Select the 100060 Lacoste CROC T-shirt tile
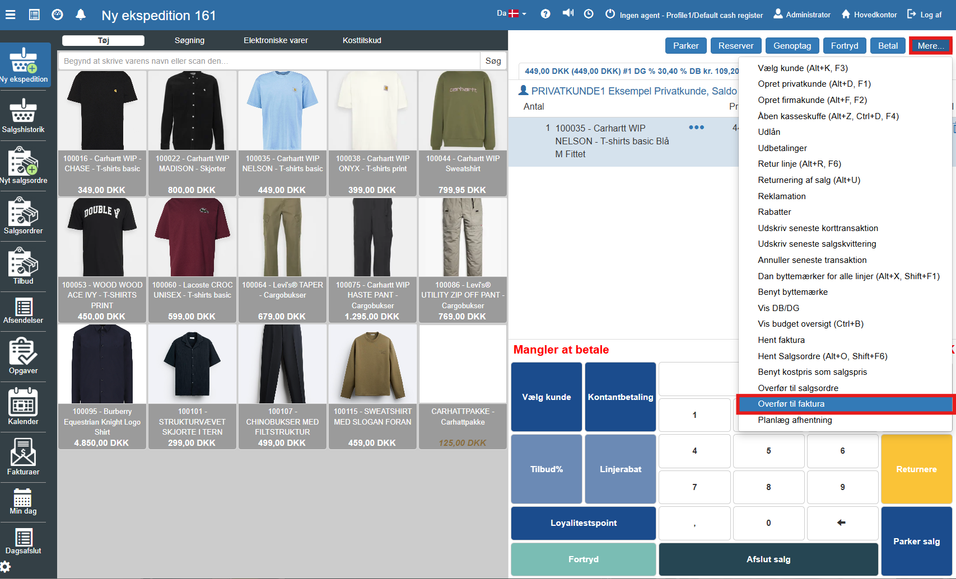 click(x=192, y=261)
